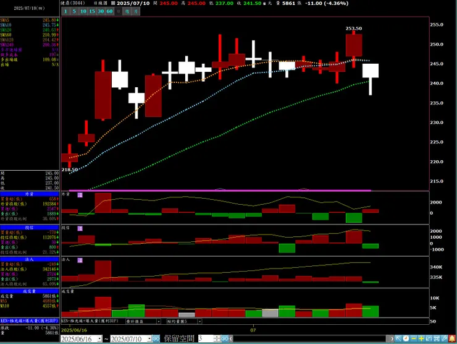Click the 保留空間 number input field
The image size is (457, 344).
pyautogui.click(x=206, y=339)
